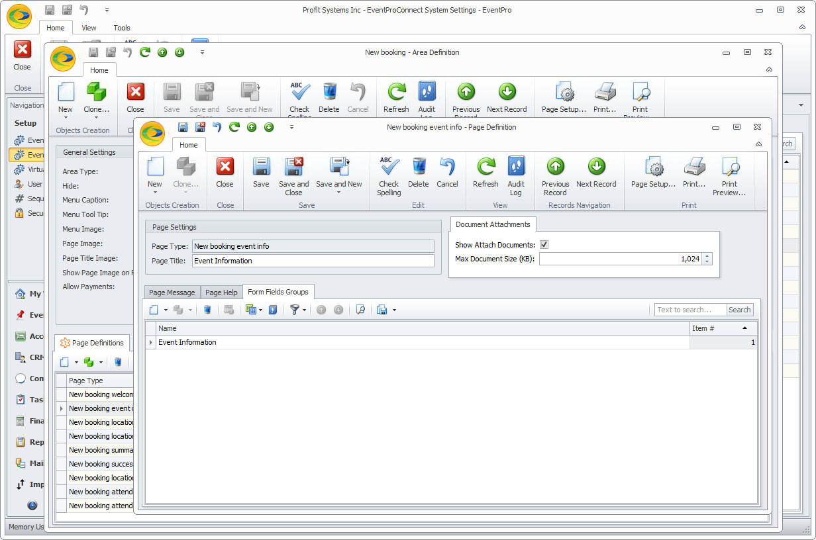816x540 pixels.
Task: Select the Page Definitions tab in Area Definition
Action: (x=92, y=343)
